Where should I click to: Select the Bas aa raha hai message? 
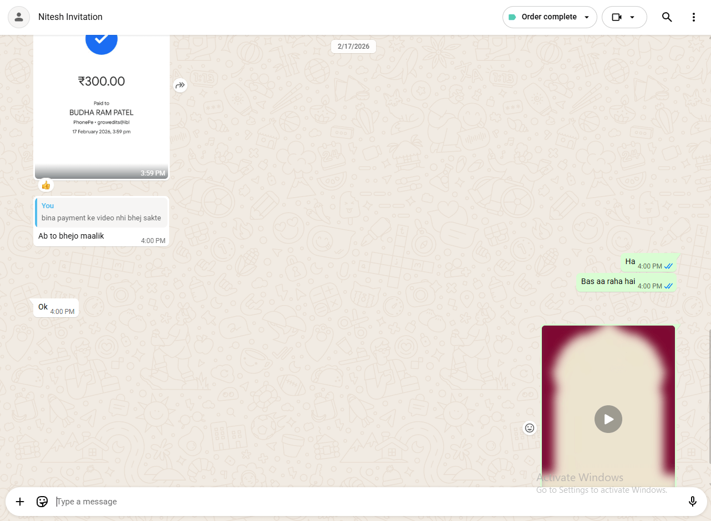click(x=608, y=282)
